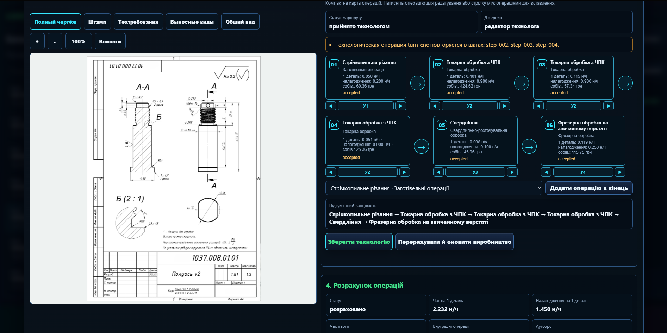Move operation 01 right with triangle arrow
The image size is (667, 333).
[x=401, y=106]
